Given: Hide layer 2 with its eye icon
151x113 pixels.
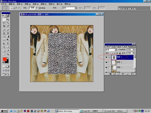Looking at the screenshot, I should 106,62.
